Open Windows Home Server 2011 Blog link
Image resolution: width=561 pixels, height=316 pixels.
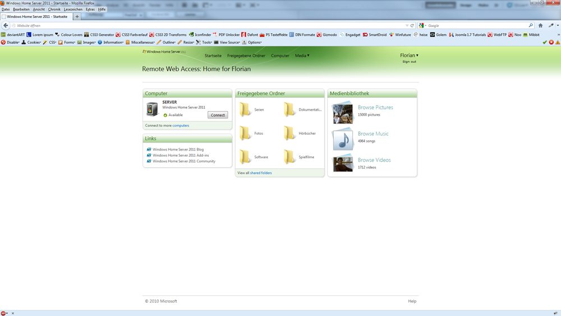[178, 150]
